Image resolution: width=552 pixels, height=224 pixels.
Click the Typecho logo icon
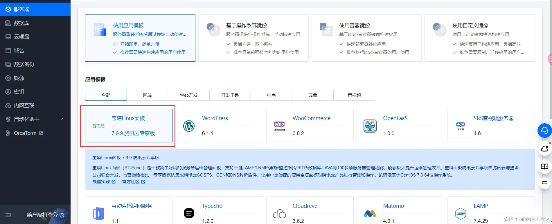189,213
